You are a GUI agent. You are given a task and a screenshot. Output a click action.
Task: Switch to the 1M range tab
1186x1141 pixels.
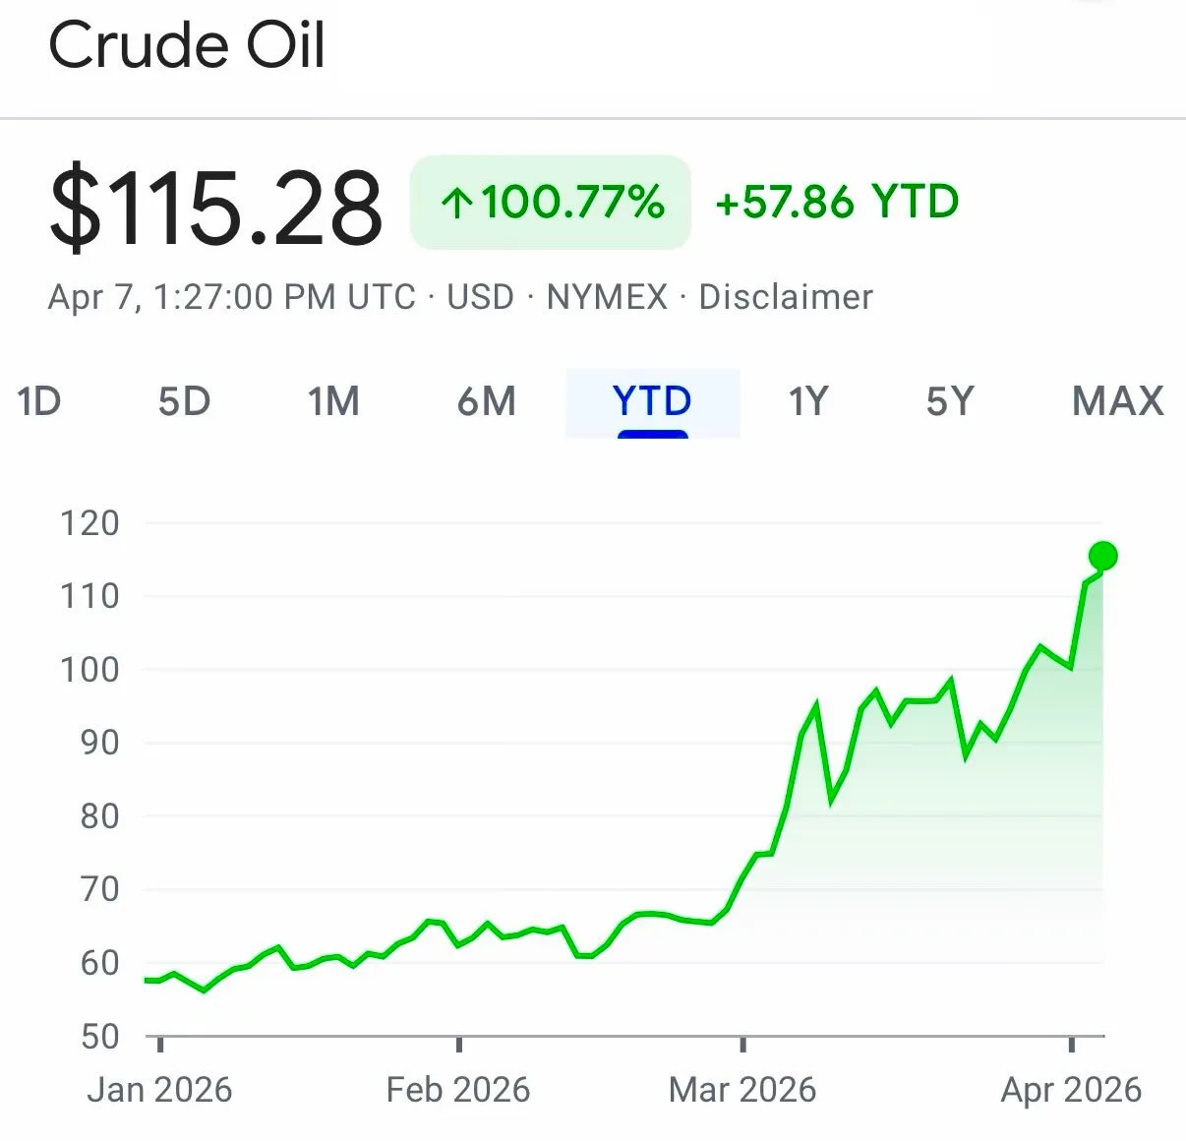[x=333, y=401]
